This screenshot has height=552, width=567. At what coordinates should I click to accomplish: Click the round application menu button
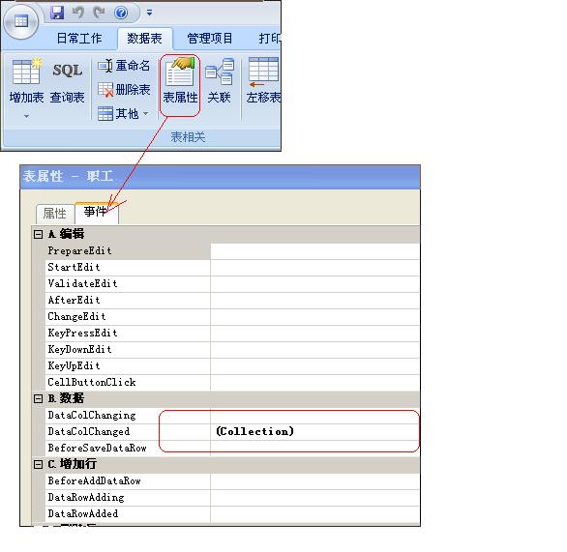[x=20, y=21]
